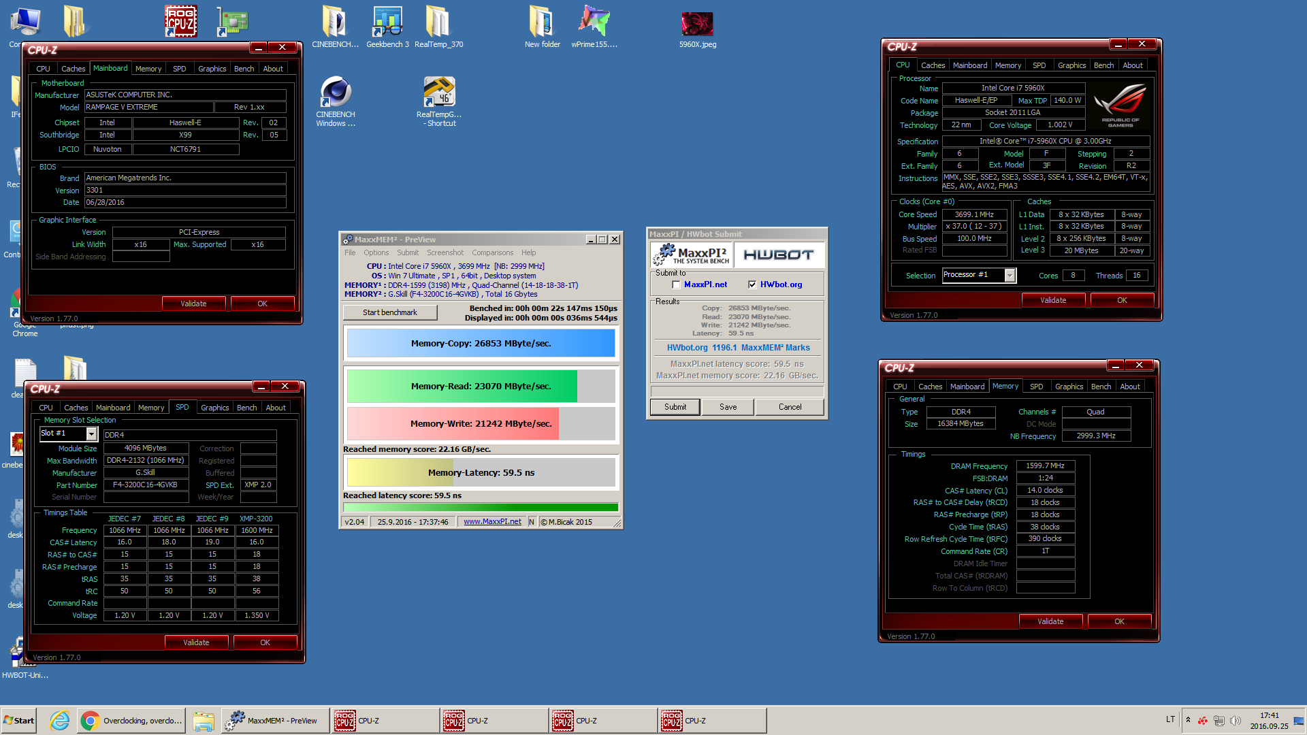
Task: Open the Processor #1 selection dropdown
Action: pos(1010,275)
